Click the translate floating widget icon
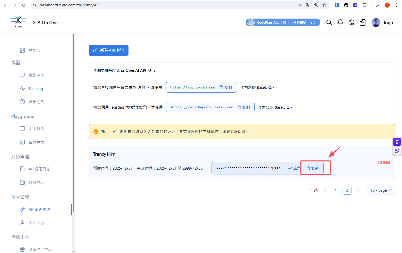 pos(397,151)
